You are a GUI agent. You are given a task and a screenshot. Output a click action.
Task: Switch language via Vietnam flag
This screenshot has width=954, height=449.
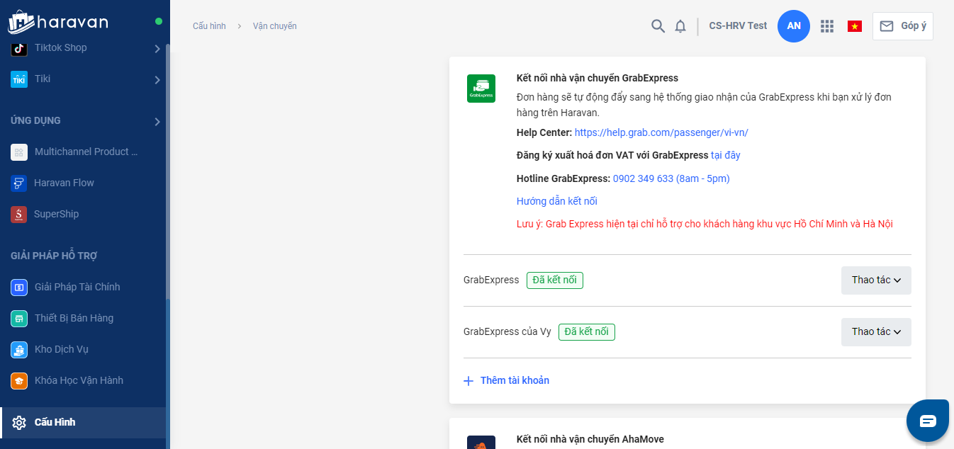tap(855, 26)
